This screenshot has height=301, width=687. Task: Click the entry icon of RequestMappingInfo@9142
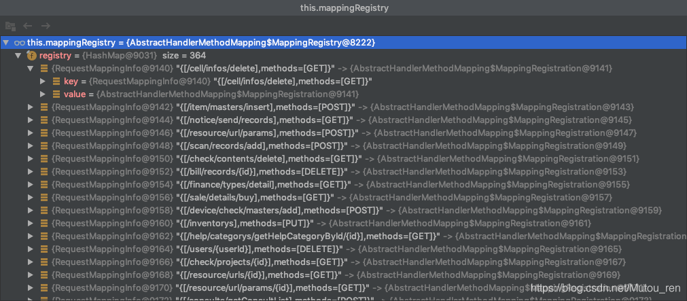[44, 107]
